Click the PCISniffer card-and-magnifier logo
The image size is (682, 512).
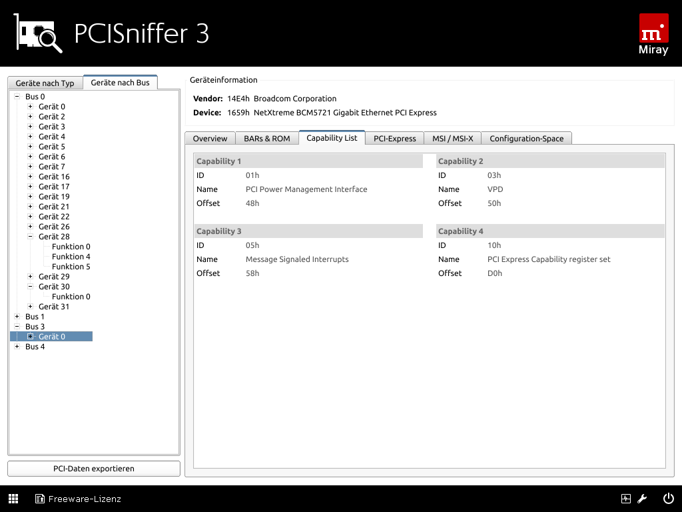click(x=38, y=33)
